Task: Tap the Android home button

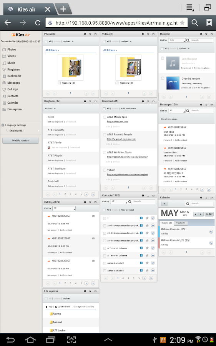Action: coord(30,339)
